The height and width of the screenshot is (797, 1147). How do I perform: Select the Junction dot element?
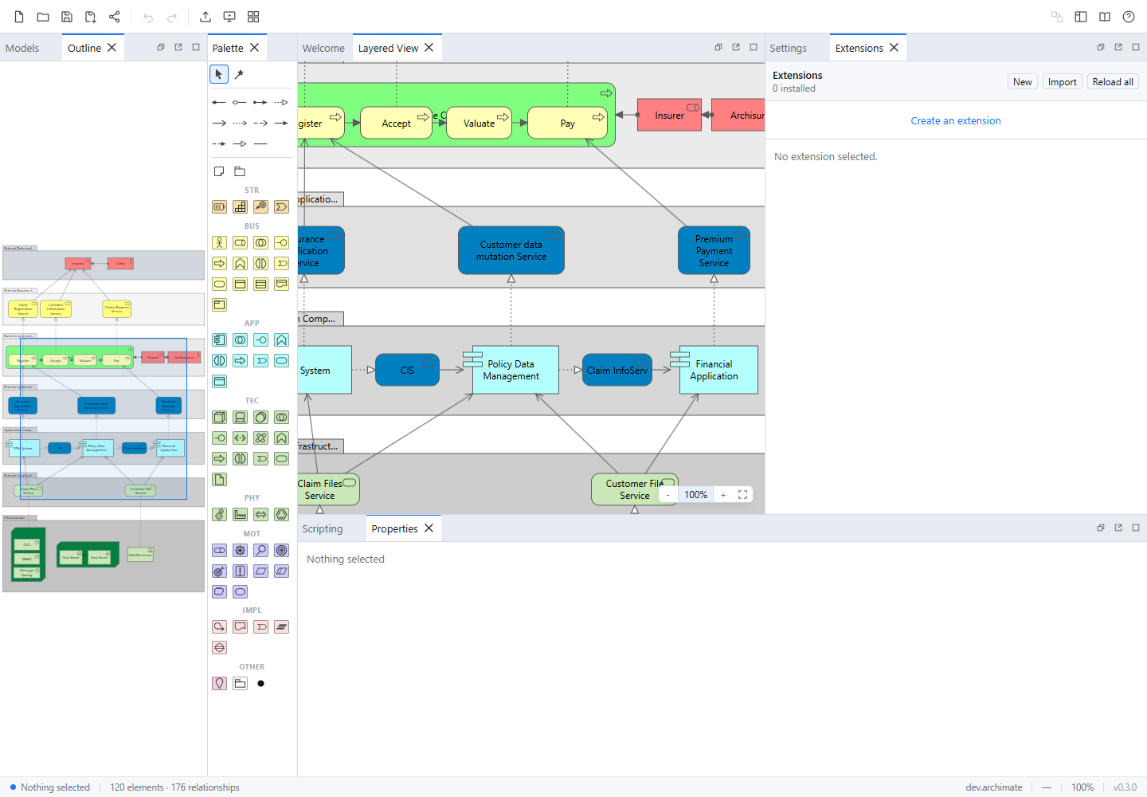click(260, 683)
